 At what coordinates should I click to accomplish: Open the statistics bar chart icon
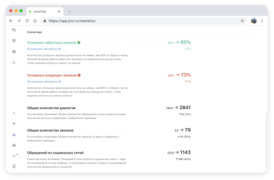click(14, 134)
